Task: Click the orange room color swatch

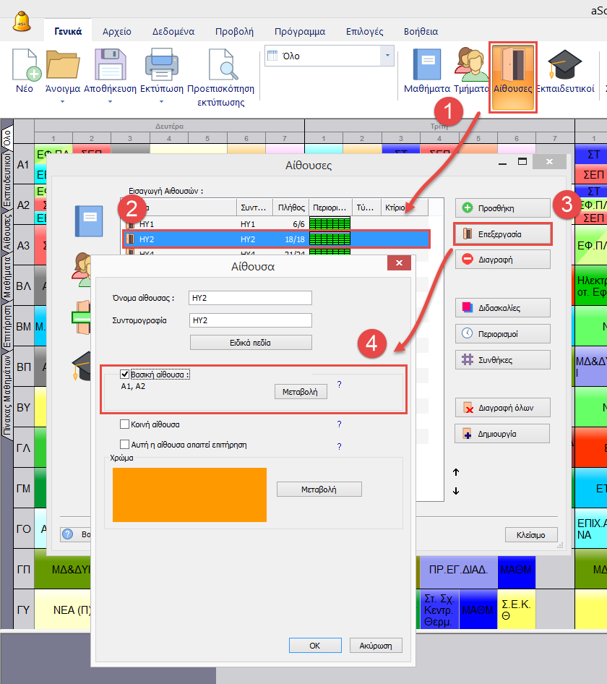Action: 189,495
